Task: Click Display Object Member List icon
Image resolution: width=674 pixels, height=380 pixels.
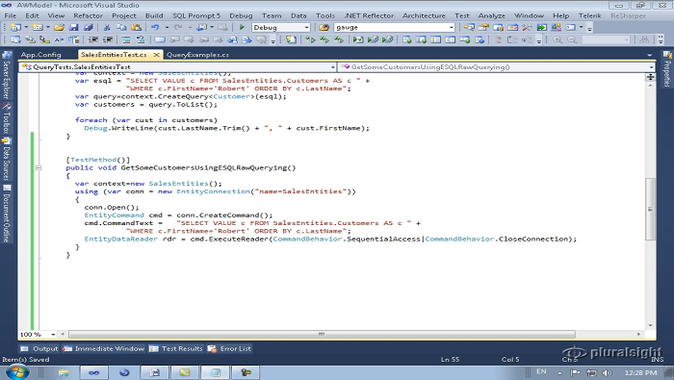Action: (15, 40)
